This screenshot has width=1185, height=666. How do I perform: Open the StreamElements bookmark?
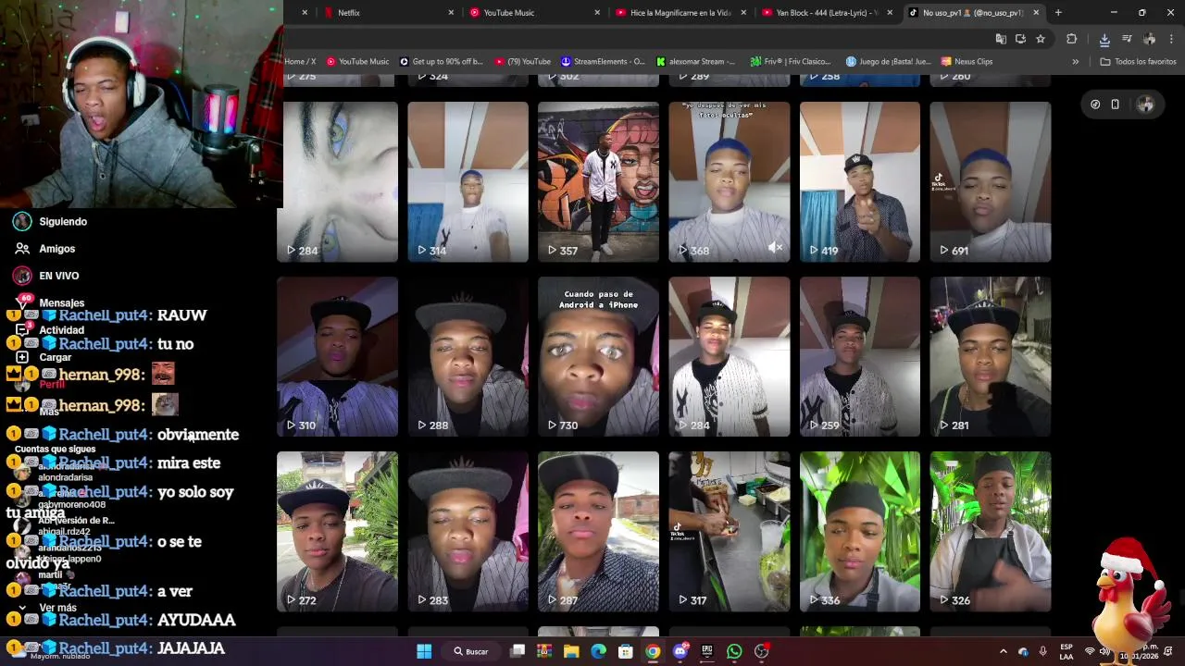(604, 62)
